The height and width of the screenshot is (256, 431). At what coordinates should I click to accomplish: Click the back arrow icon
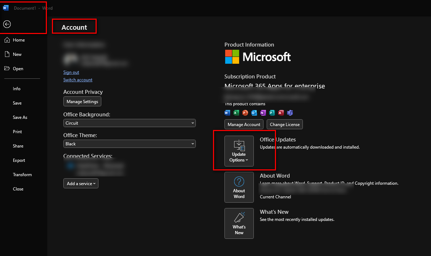pos(7,24)
